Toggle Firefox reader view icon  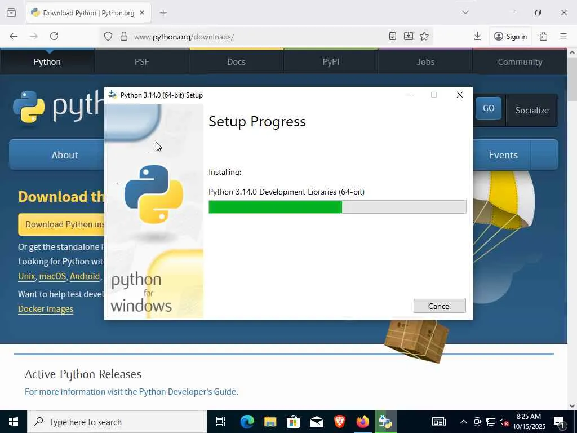tap(393, 36)
